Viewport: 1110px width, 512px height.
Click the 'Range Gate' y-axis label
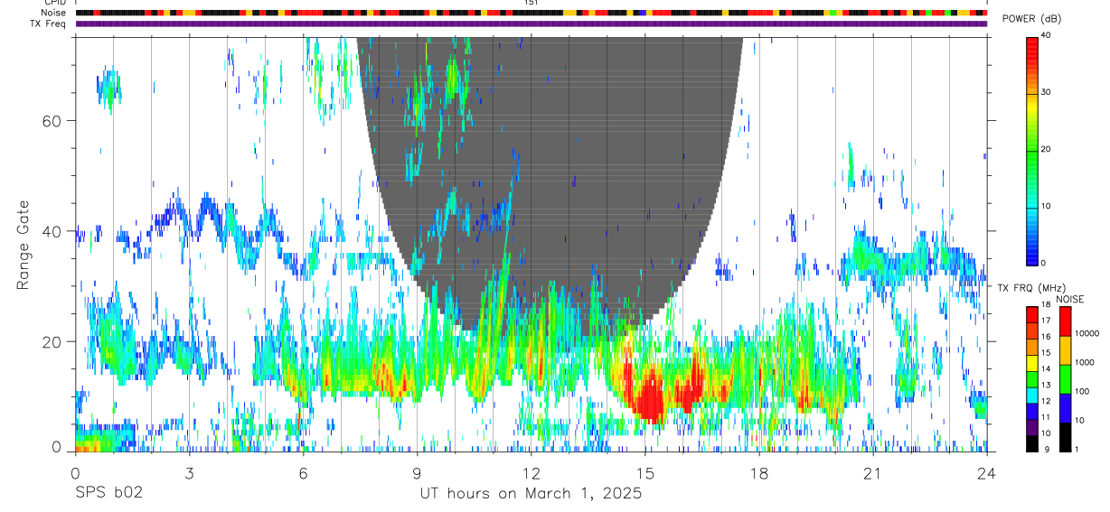coord(24,246)
